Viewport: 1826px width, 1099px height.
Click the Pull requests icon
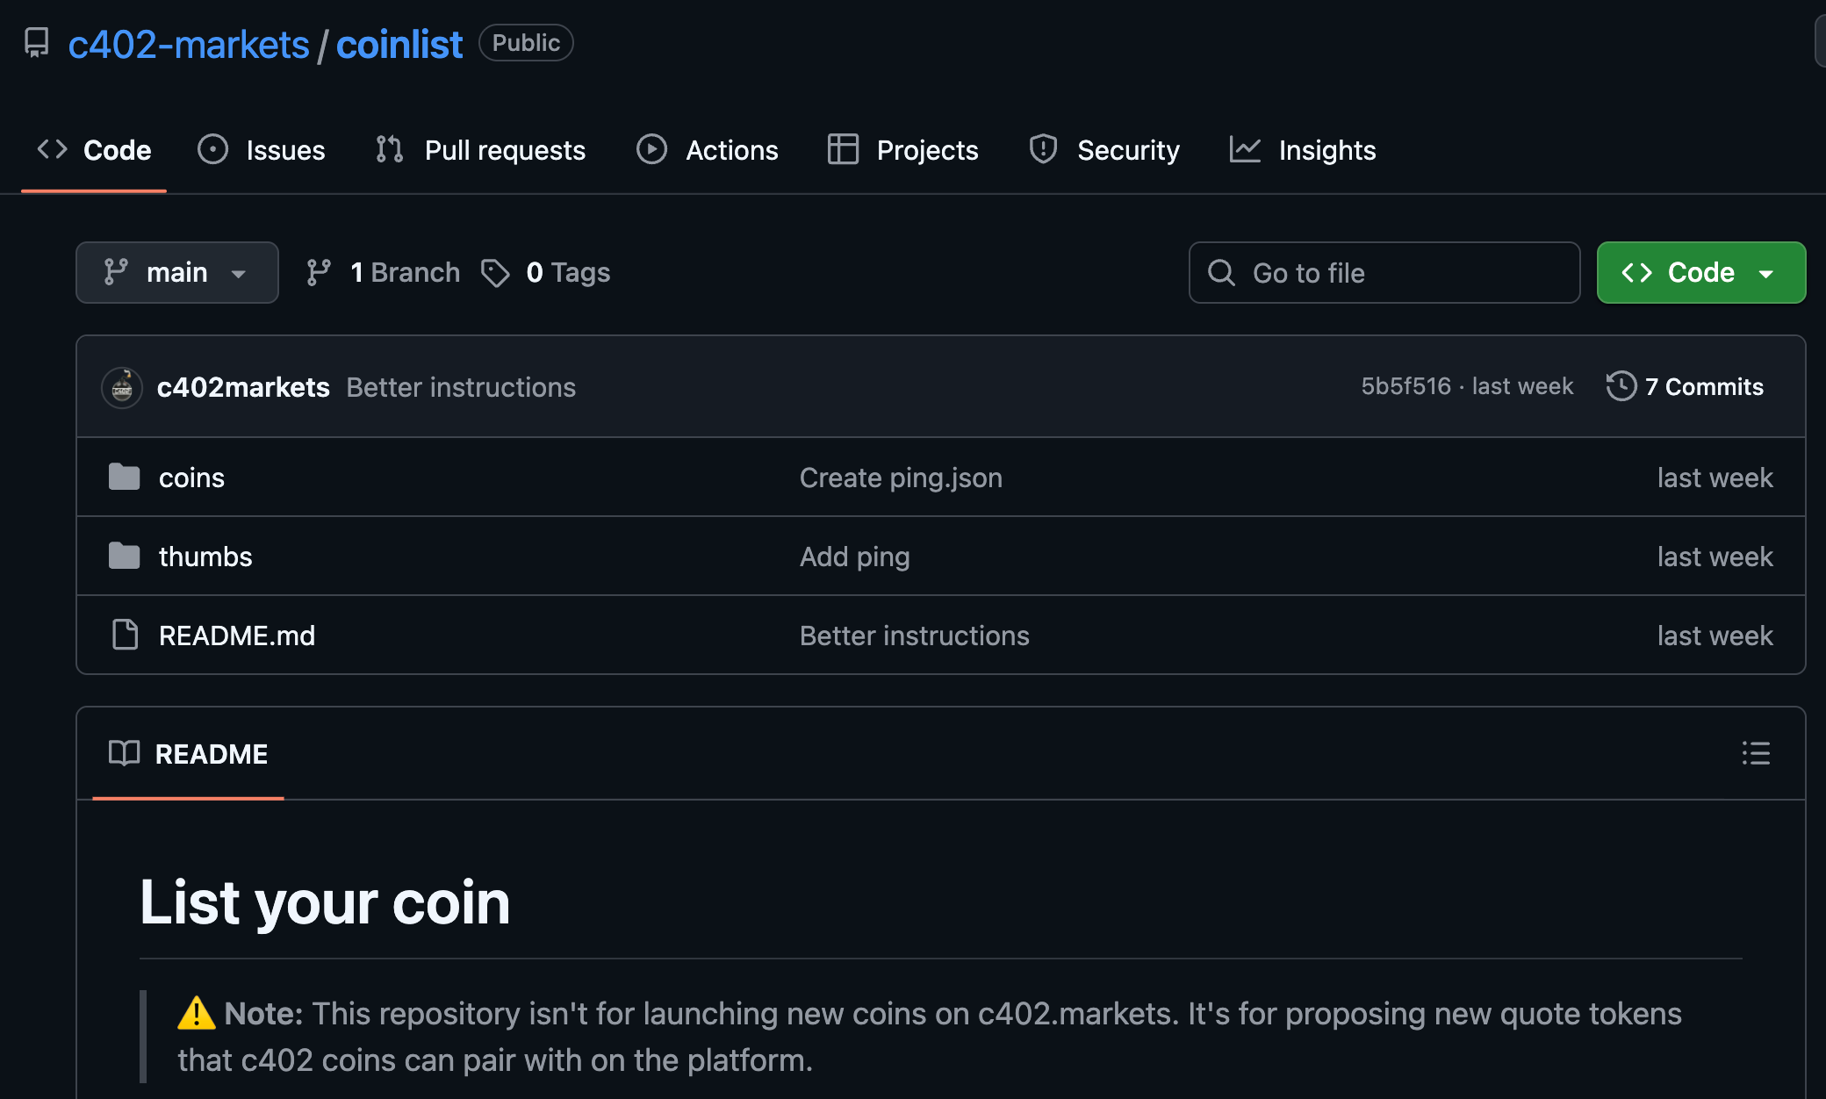(x=388, y=149)
